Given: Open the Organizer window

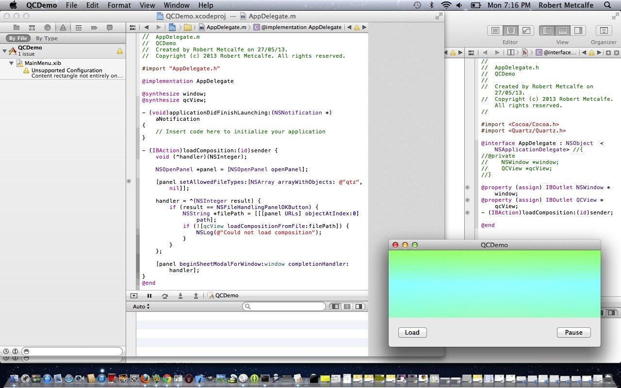Looking at the screenshot, I should 604,31.
